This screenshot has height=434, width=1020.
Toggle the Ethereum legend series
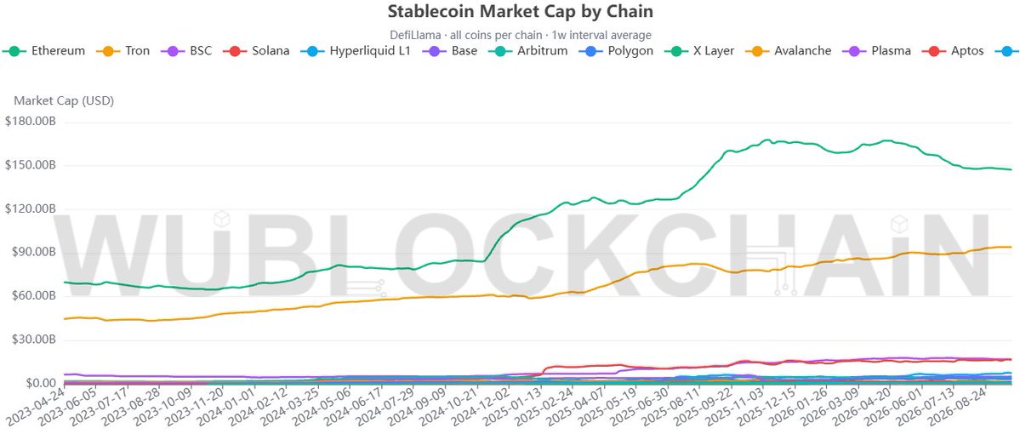point(44,51)
